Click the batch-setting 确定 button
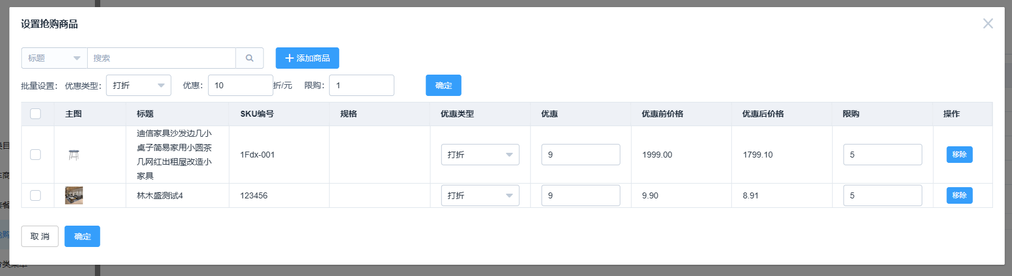Image resolution: width=1012 pixels, height=276 pixels. click(x=443, y=85)
